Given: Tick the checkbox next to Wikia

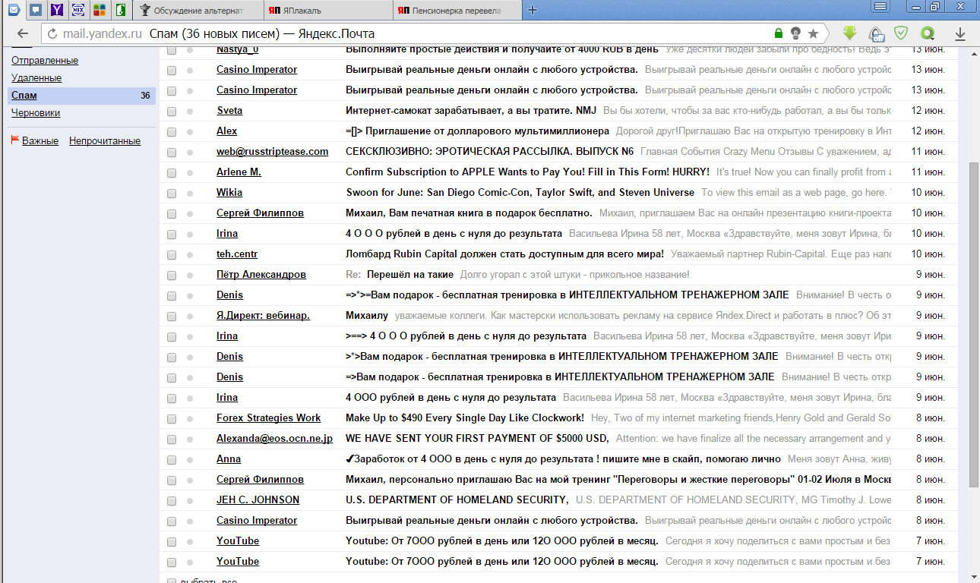Looking at the screenshot, I should pos(172,193).
